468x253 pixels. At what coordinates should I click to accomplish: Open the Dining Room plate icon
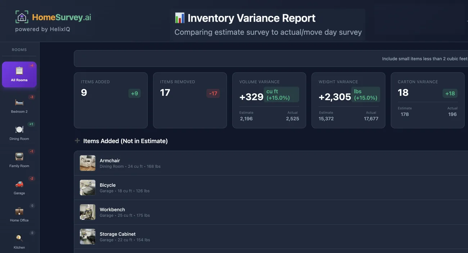click(x=19, y=130)
